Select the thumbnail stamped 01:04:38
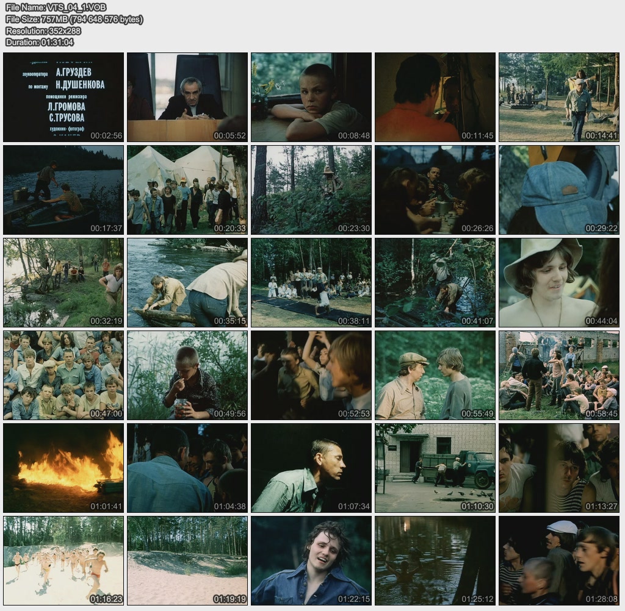Viewport: 625px width, 611px height. pyautogui.click(x=187, y=468)
